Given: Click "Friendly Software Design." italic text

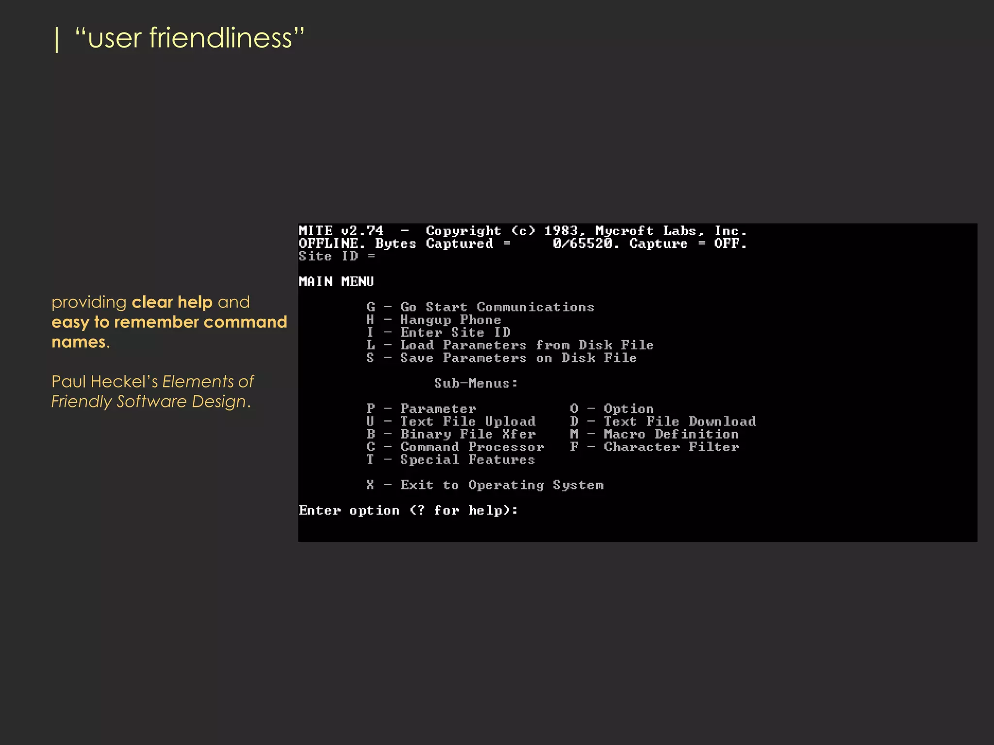Looking at the screenshot, I should 151,402.
